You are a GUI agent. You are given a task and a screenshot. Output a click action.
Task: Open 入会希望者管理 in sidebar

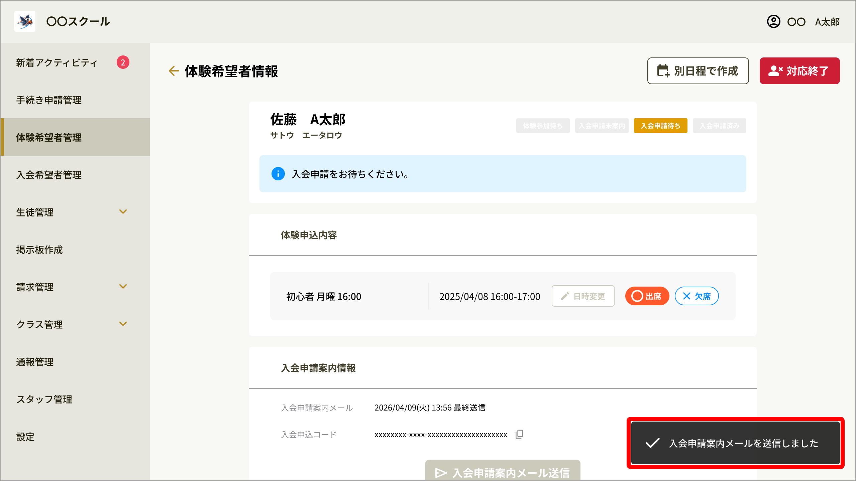(75, 175)
